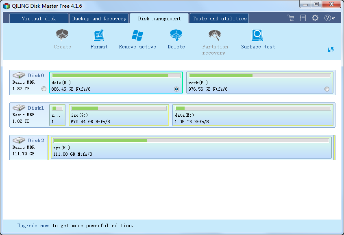Click the work(F:) partition label
344x235 pixels.
(198, 83)
